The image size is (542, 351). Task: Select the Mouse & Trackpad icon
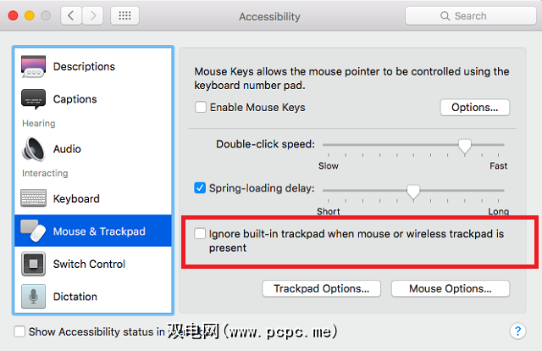(x=33, y=231)
